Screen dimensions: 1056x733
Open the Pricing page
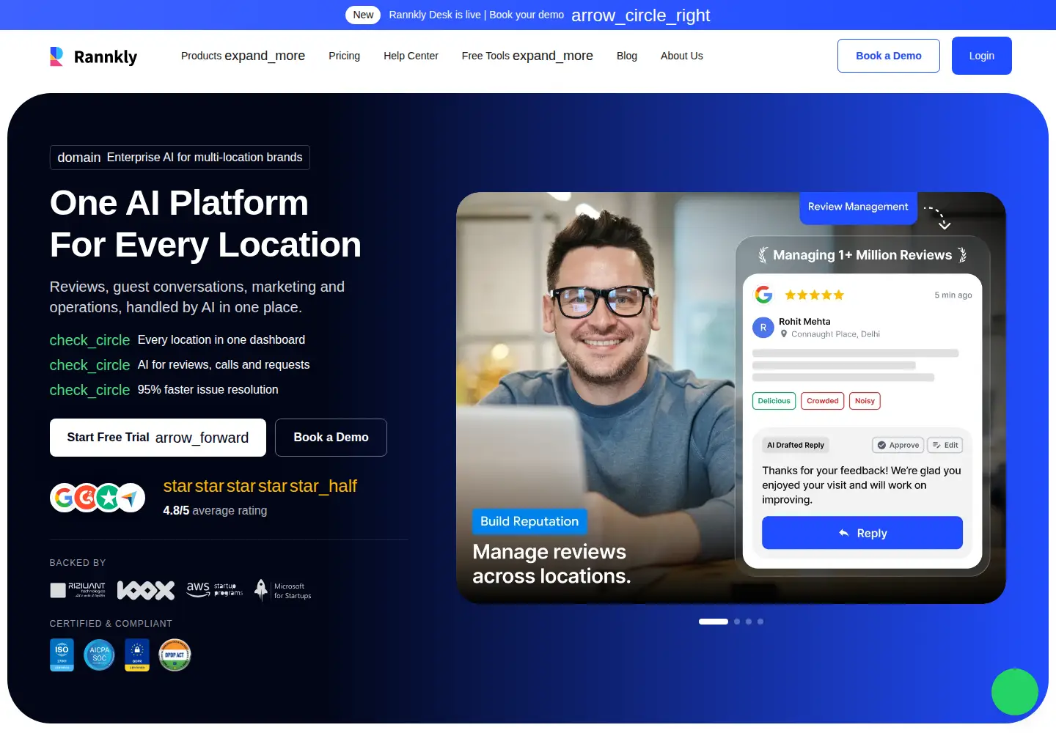(344, 56)
